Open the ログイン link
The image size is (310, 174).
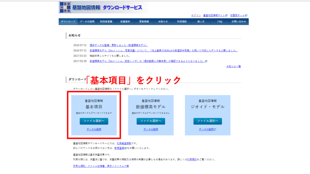click(196, 15)
